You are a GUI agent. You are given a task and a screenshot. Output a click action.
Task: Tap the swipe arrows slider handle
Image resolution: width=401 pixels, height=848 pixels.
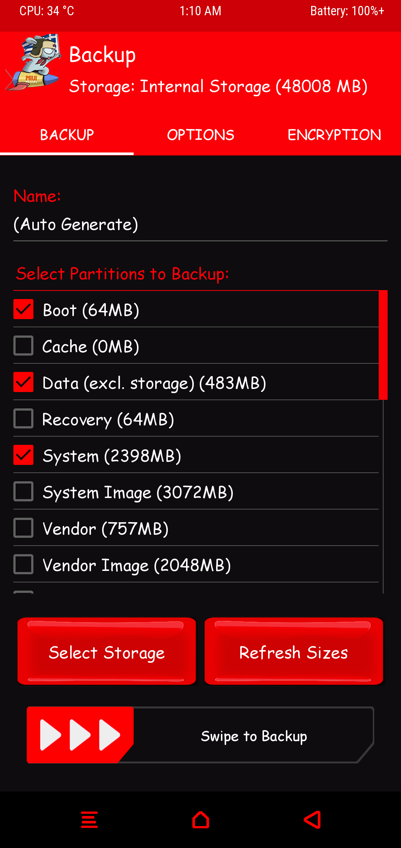[80, 735]
